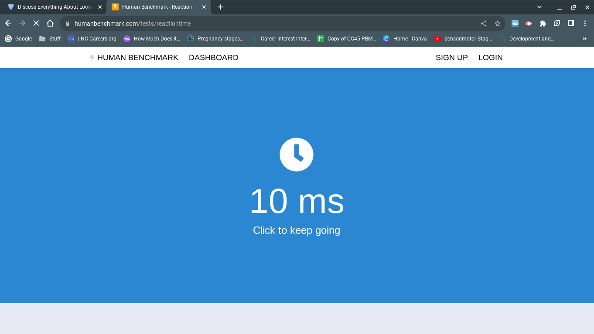Select the Discuss Everything About Loom tab
The image size is (594, 334).
(x=52, y=7)
